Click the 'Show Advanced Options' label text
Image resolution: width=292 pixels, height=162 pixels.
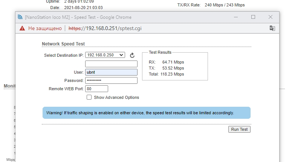tap(116, 97)
